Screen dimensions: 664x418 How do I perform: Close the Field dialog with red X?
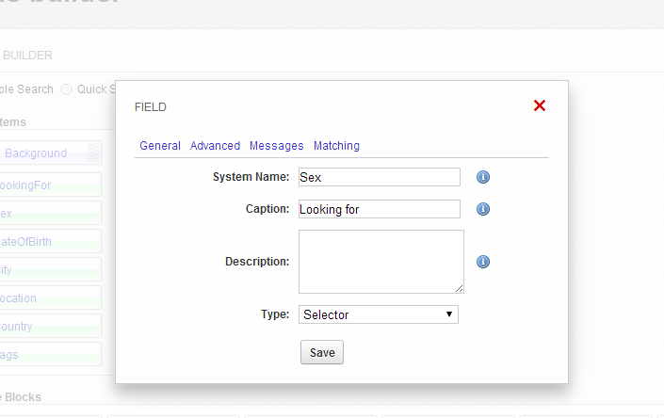point(540,105)
